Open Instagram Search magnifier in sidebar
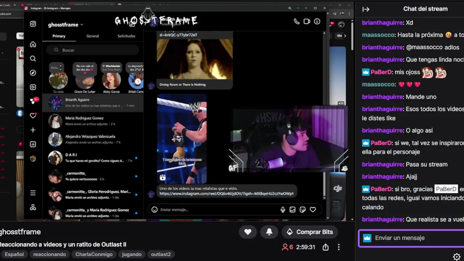This screenshot has height=261, width=464. point(33,59)
